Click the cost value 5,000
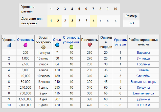 coord(25,70)
